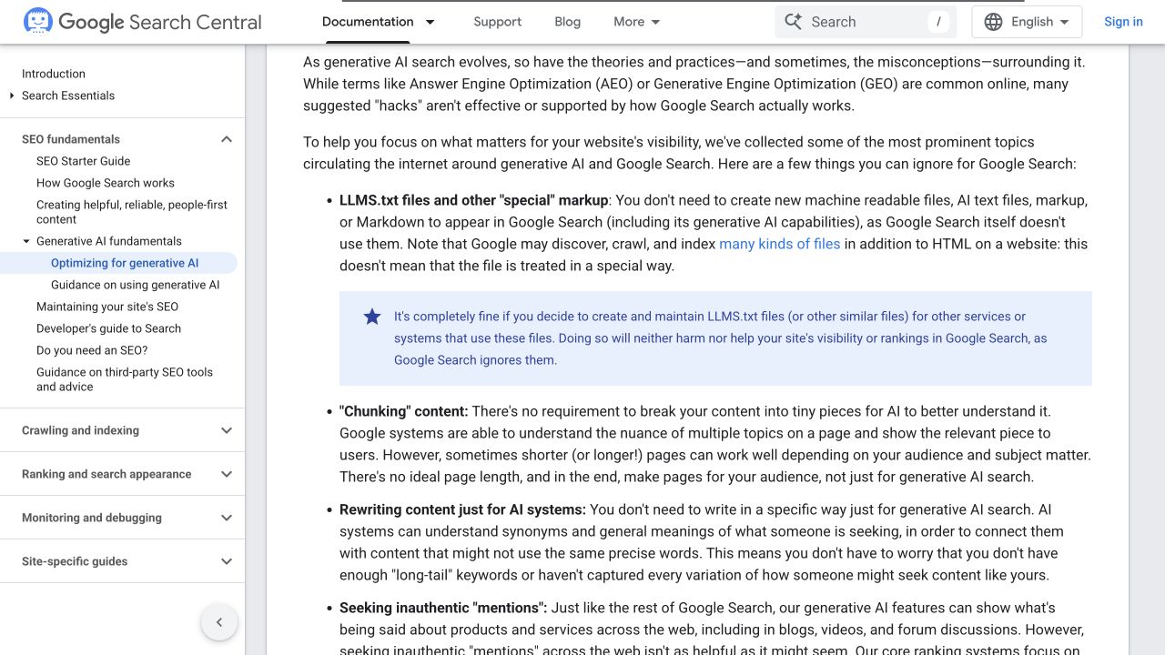Select Optimizing for generative AI item
The image size is (1165, 655).
click(125, 263)
